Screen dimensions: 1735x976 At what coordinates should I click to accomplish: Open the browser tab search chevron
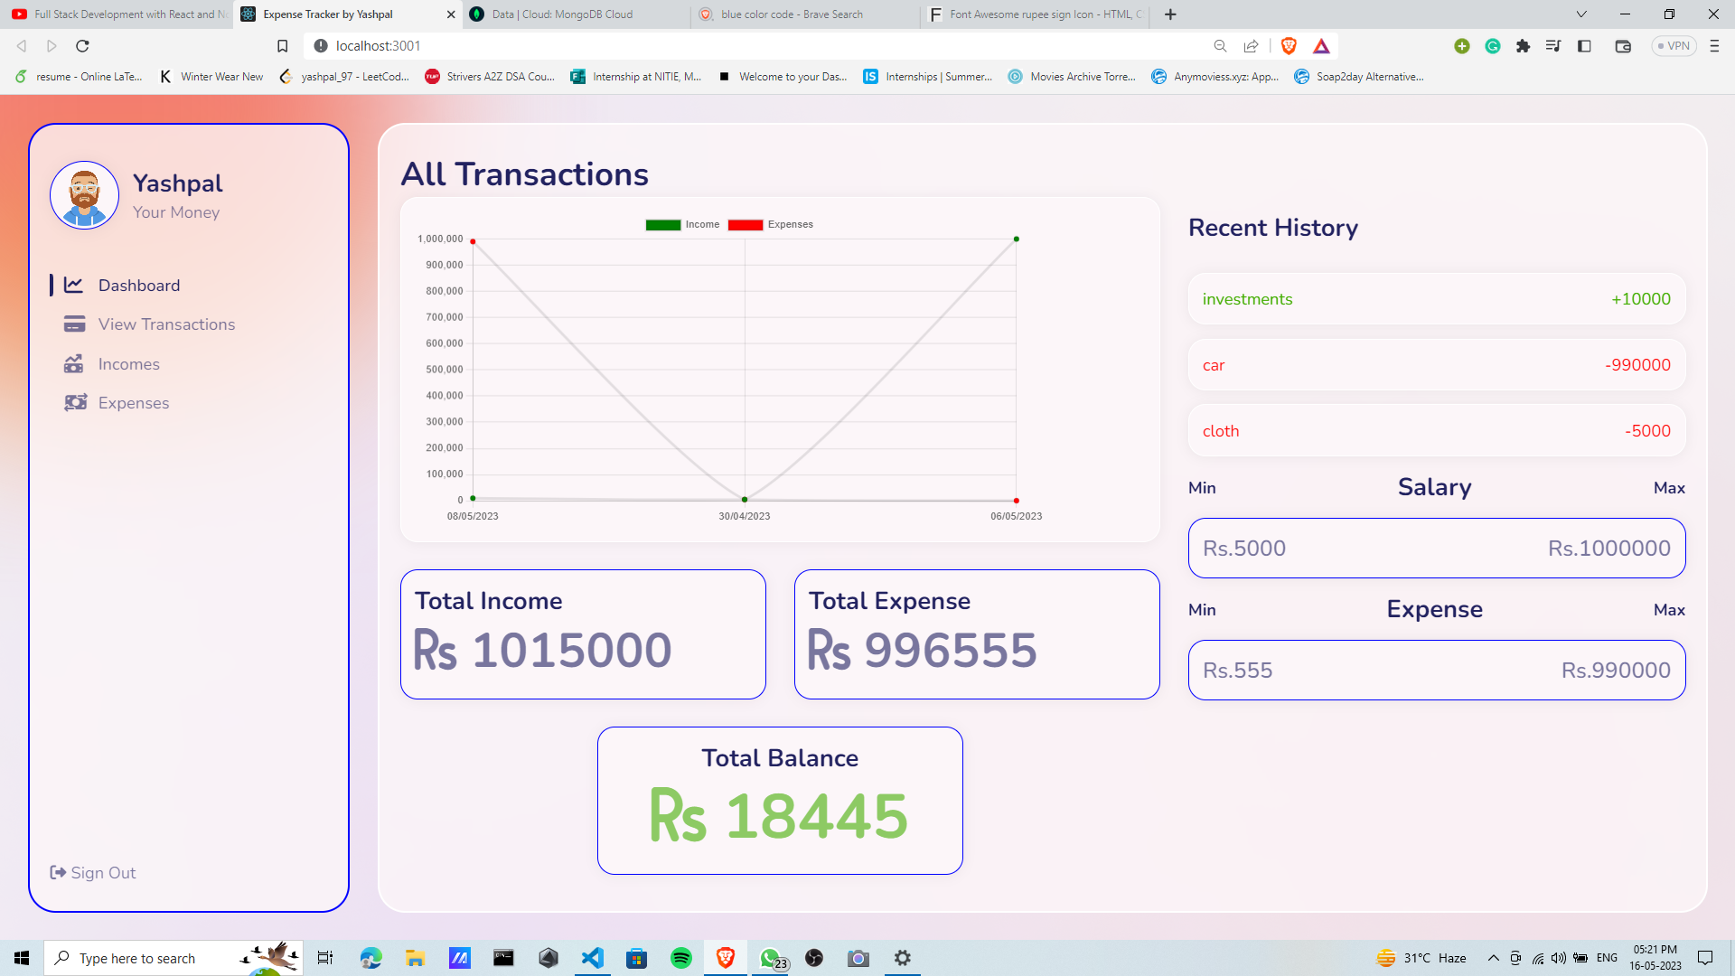1580,14
